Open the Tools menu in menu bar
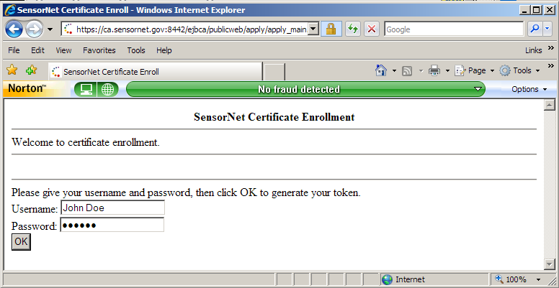 136,50
